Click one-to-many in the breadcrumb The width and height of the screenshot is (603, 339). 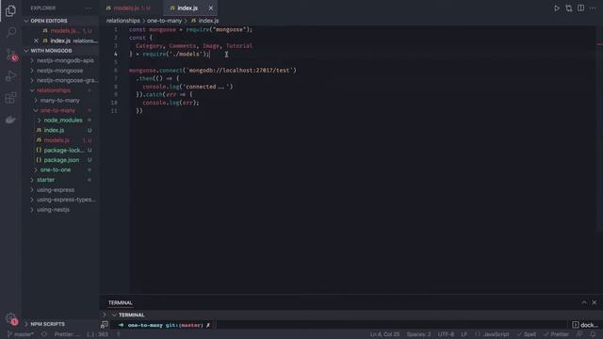click(x=164, y=21)
